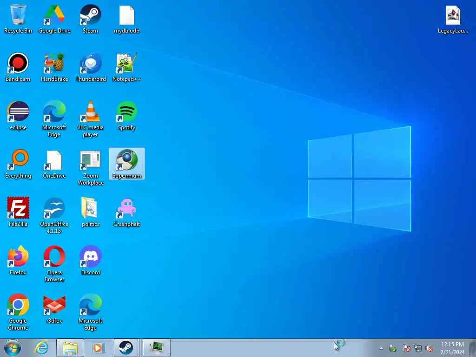Select the Spotify shortcut

coord(126,115)
